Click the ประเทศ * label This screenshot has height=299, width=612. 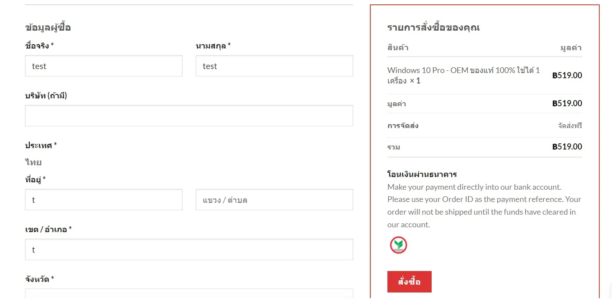41,145
